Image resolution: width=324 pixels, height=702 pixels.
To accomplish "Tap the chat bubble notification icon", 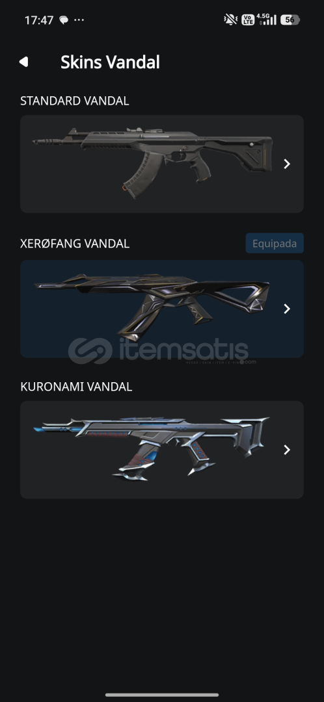I will point(64,20).
